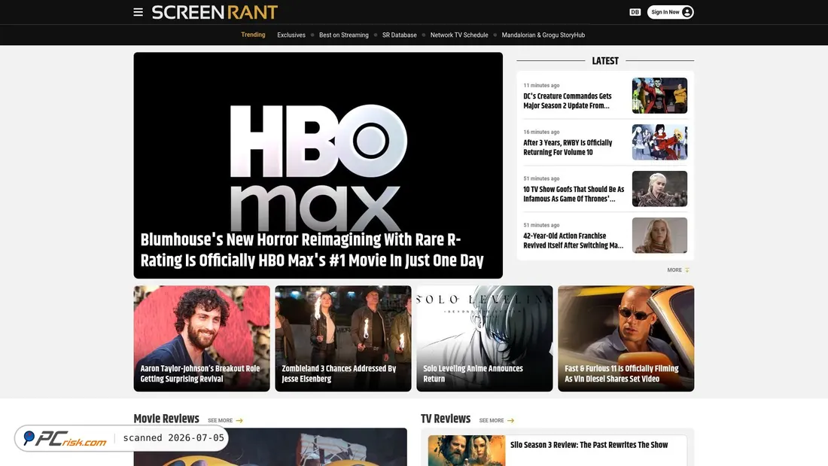Open Fast & Furious 11 article card
Viewport: 828px width, 466px height.
[x=626, y=339]
